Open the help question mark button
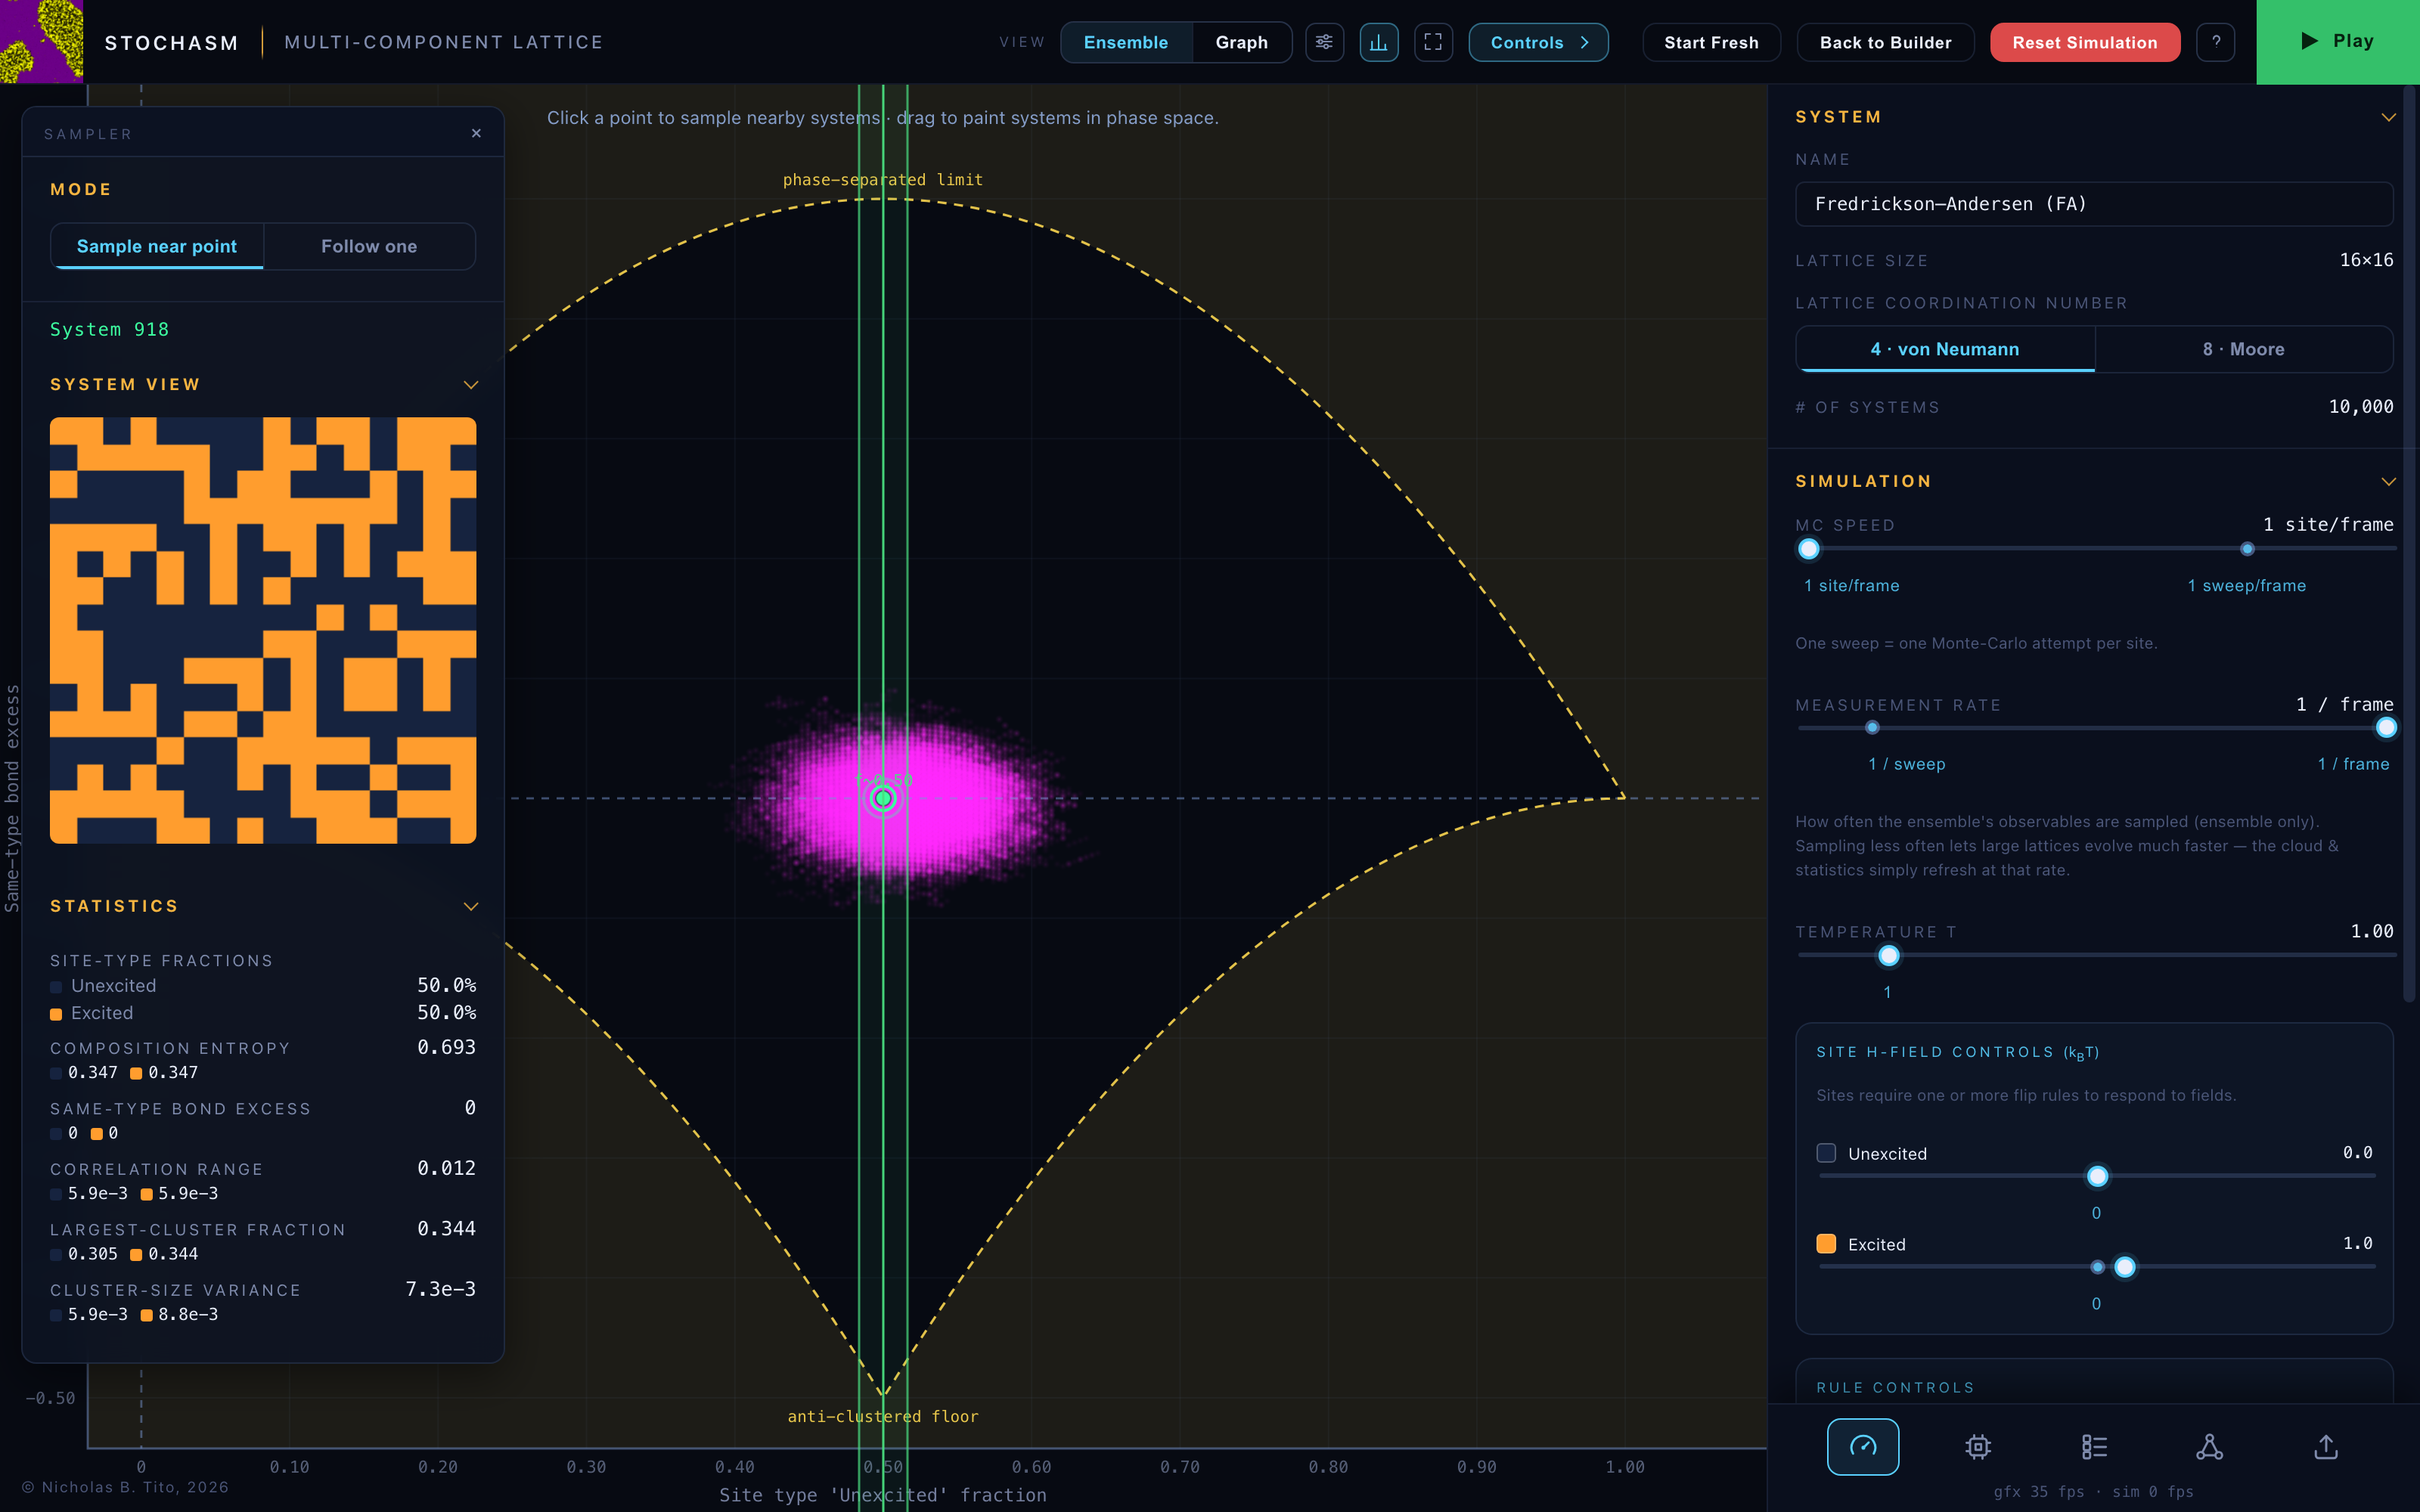The image size is (2420, 1512). tap(2215, 42)
